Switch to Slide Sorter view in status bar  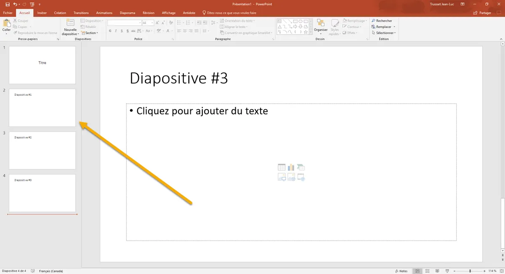427,271
